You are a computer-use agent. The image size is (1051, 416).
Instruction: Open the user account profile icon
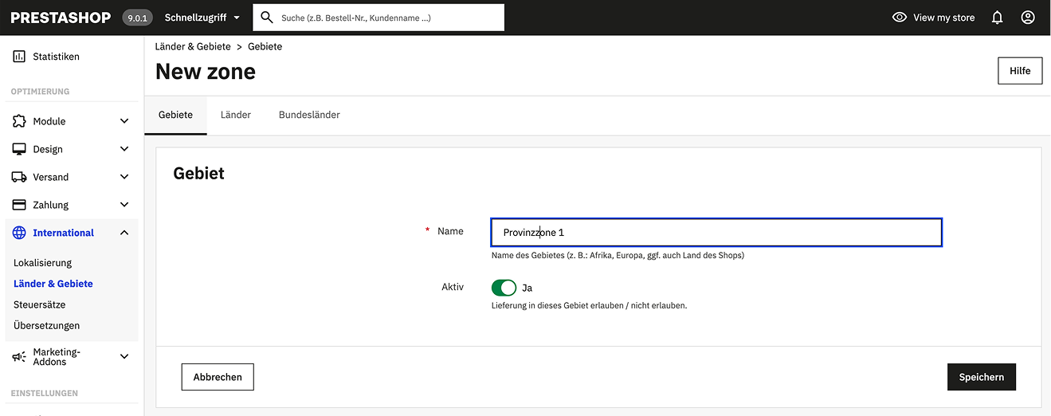(1028, 18)
